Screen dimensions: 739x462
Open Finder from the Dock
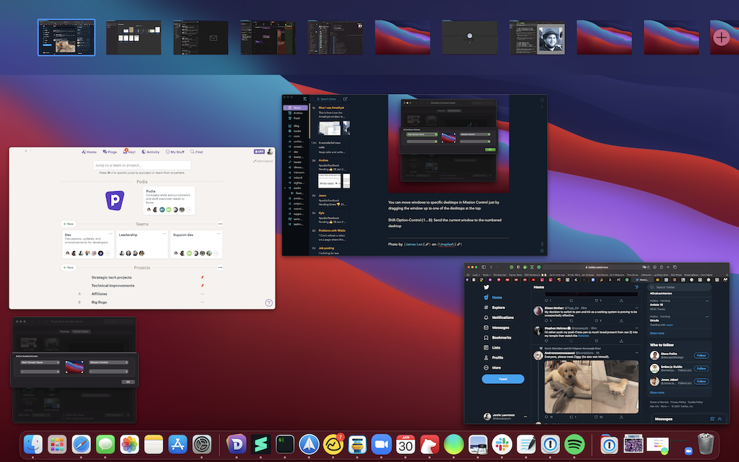33,445
